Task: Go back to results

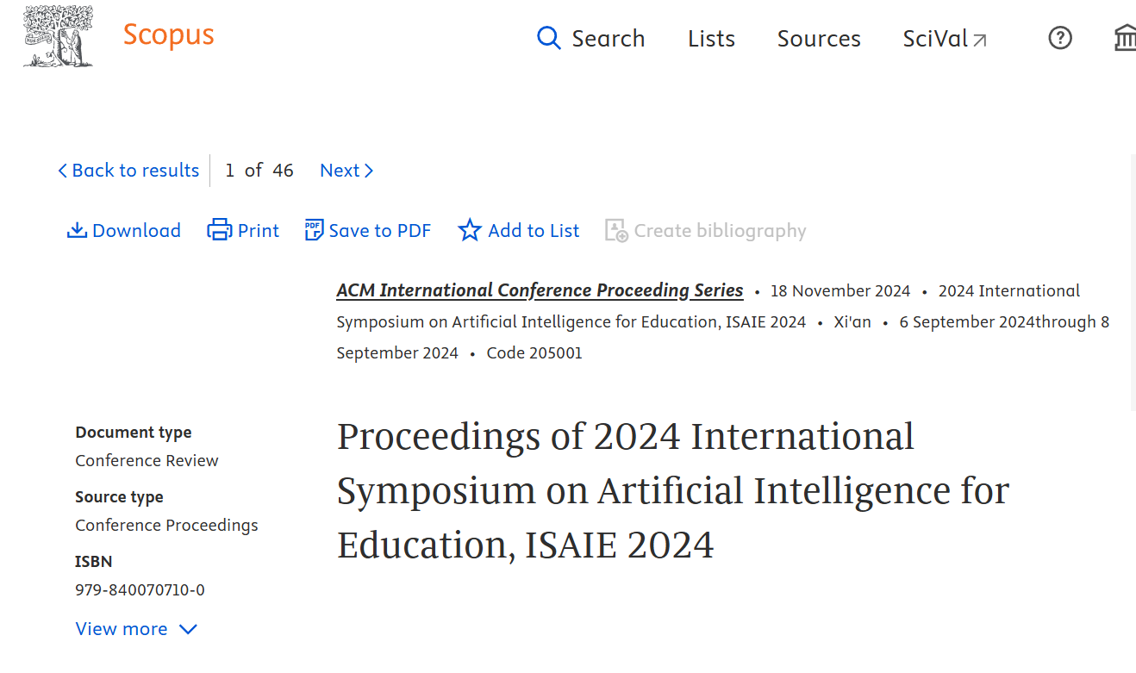Action: (128, 171)
